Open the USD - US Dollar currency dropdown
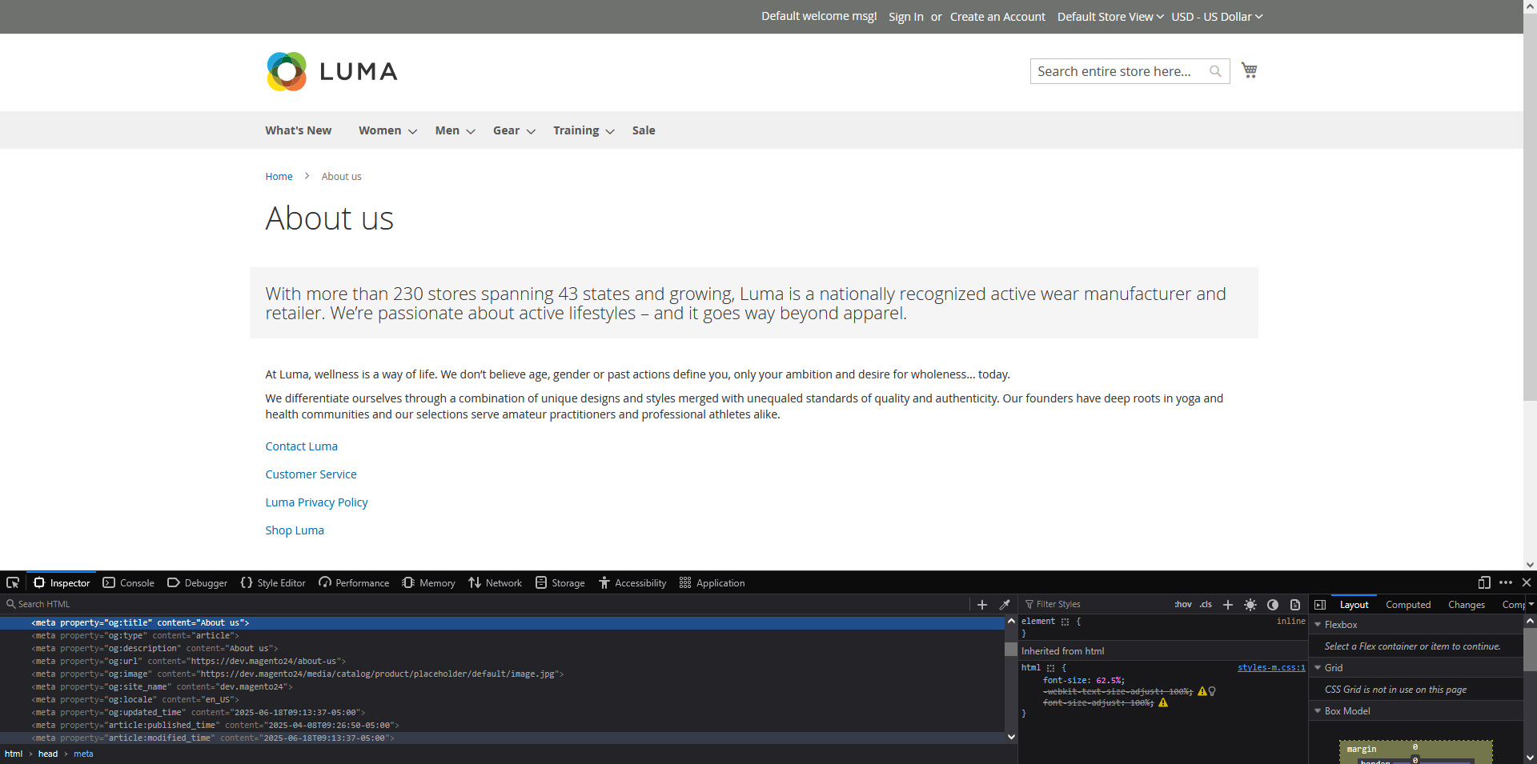1537x764 pixels. coord(1217,17)
